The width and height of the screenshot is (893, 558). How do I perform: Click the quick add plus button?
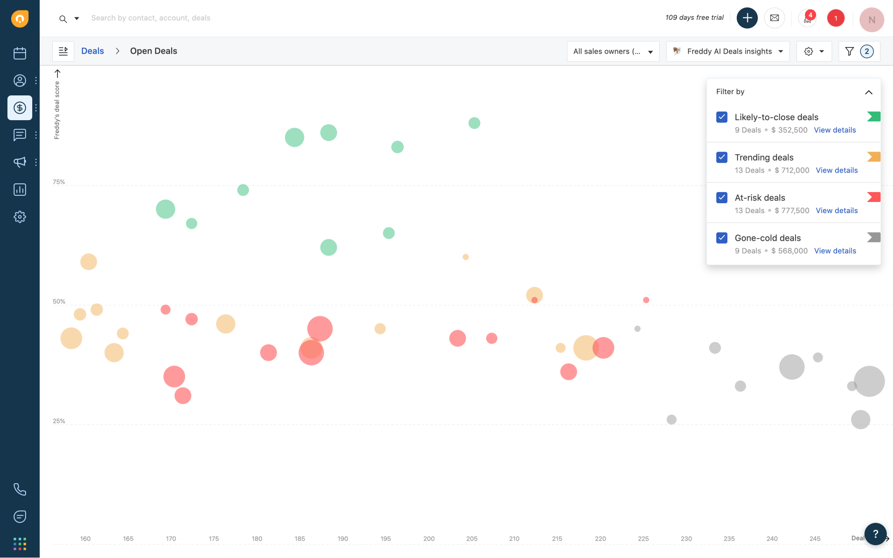[747, 18]
